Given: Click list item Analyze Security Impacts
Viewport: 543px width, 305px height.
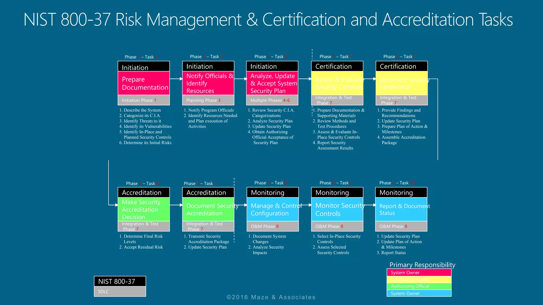Looking at the screenshot, I should (266, 250).
